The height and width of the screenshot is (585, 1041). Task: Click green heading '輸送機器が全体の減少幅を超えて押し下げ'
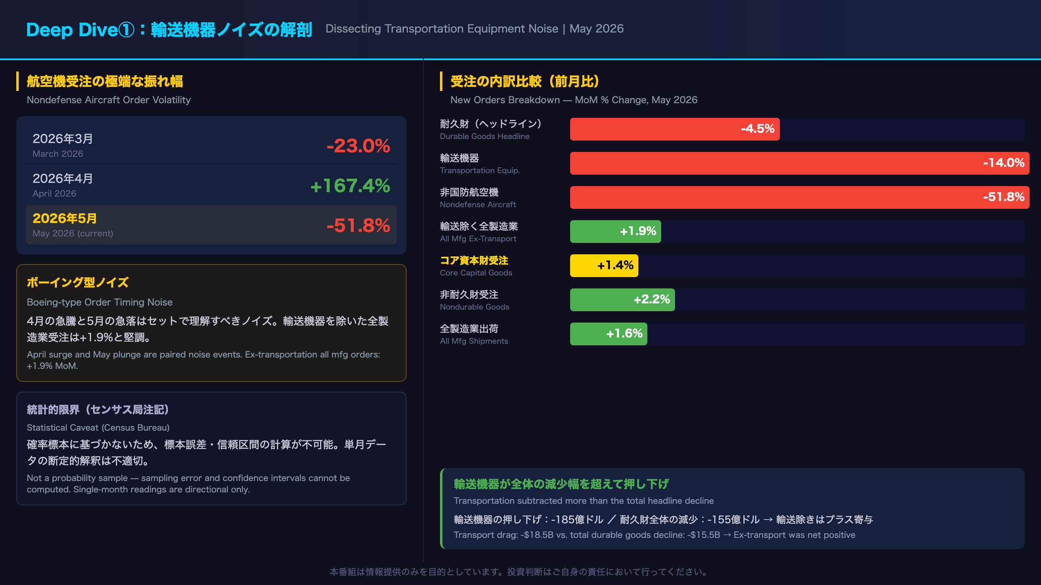click(x=561, y=484)
